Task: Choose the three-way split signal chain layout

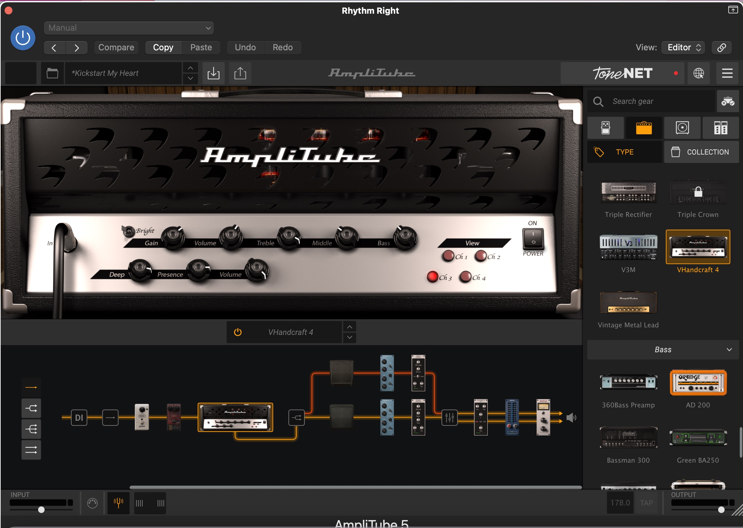Action: pyautogui.click(x=31, y=429)
